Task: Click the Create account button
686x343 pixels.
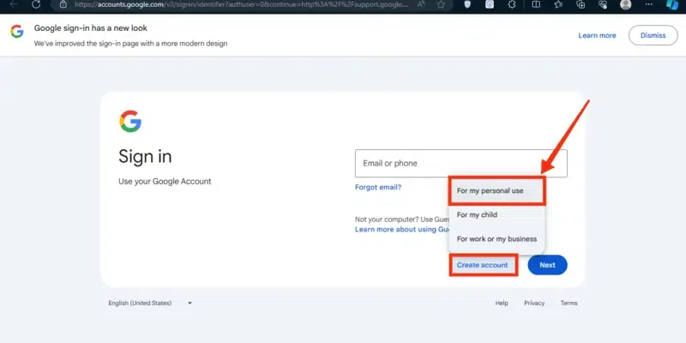Action: 483,265
